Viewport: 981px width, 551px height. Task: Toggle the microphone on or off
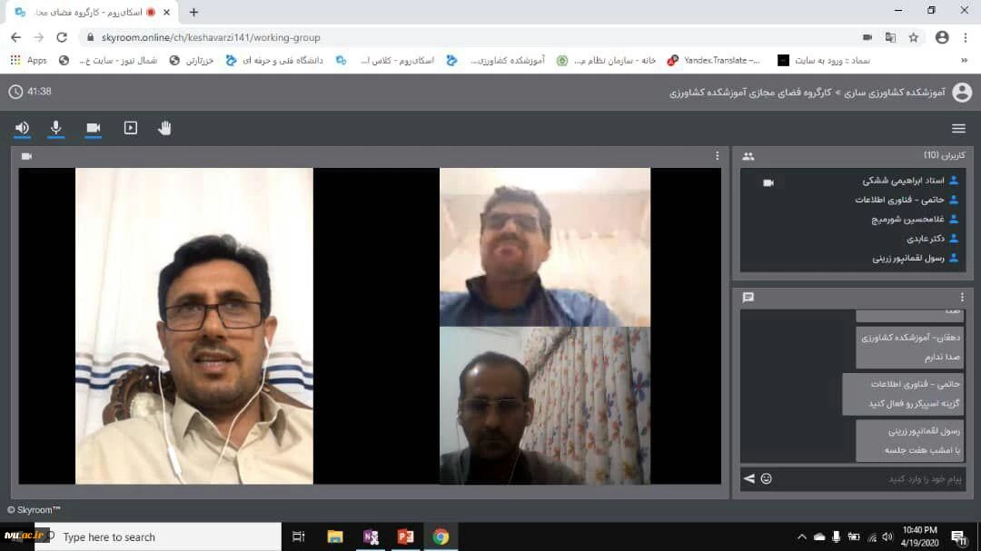56,128
